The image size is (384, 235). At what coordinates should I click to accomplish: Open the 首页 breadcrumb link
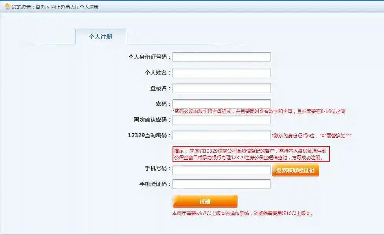pos(40,7)
